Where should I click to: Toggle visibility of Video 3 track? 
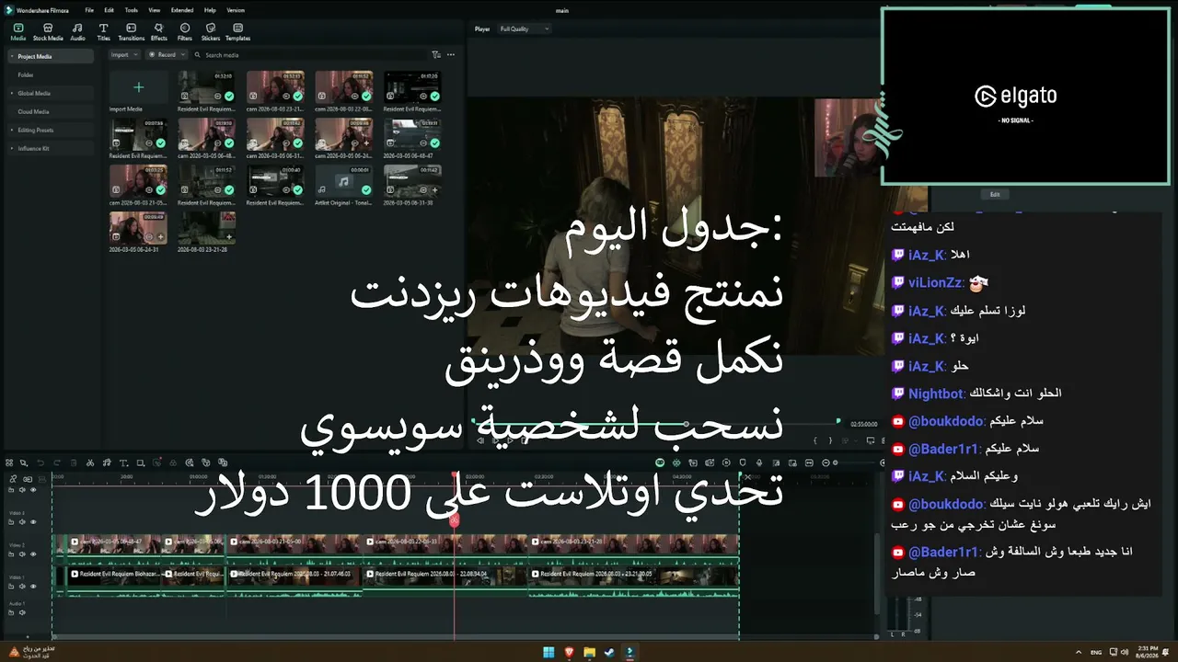(33, 521)
